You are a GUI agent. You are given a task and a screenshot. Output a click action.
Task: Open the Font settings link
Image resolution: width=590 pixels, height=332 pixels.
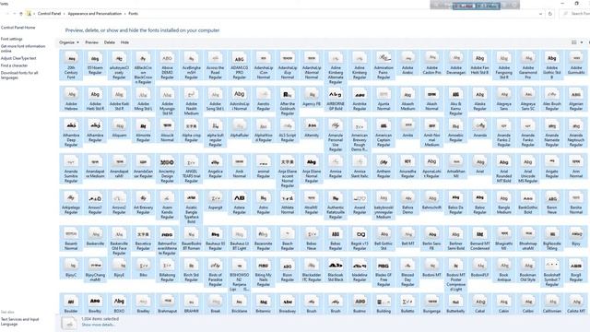point(12,39)
